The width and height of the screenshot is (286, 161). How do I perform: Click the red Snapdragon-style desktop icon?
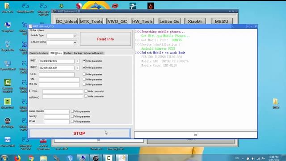(x=79, y=6)
